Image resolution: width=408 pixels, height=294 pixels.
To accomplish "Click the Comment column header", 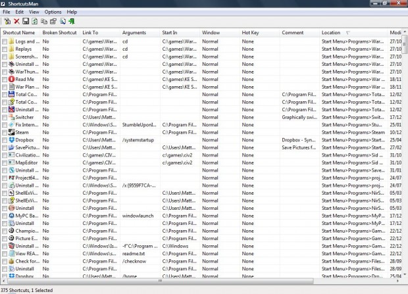I will (300, 32).
